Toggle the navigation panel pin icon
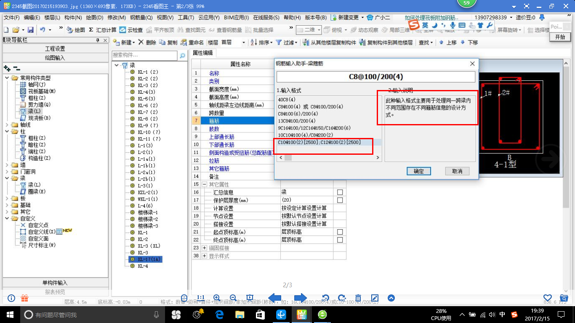Image resolution: width=575 pixels, height=323 pixels. [98, 40]
